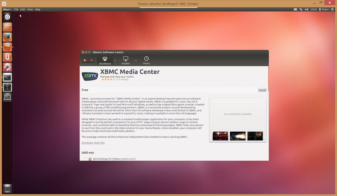Click the Add-ons section heading

(88, 152)
